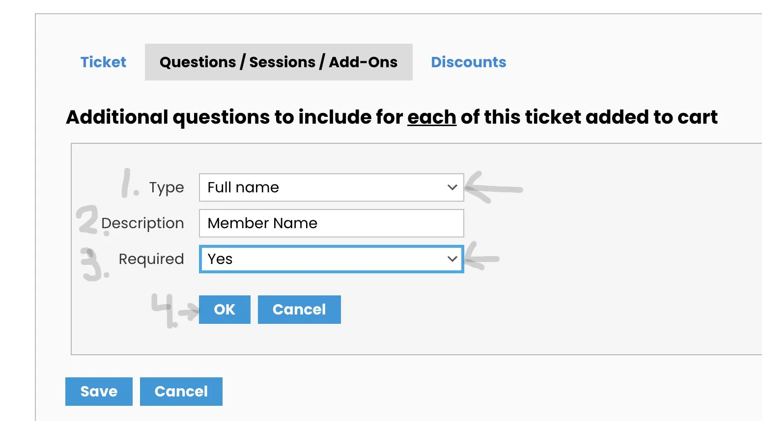Select the Questions / Sessions / Add-Ons tab
Screen dimensions: 762x421
point(279,62)
